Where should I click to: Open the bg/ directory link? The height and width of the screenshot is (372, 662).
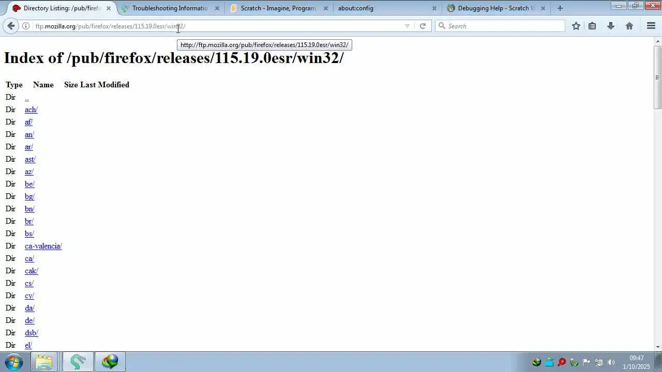coord(29,196)
